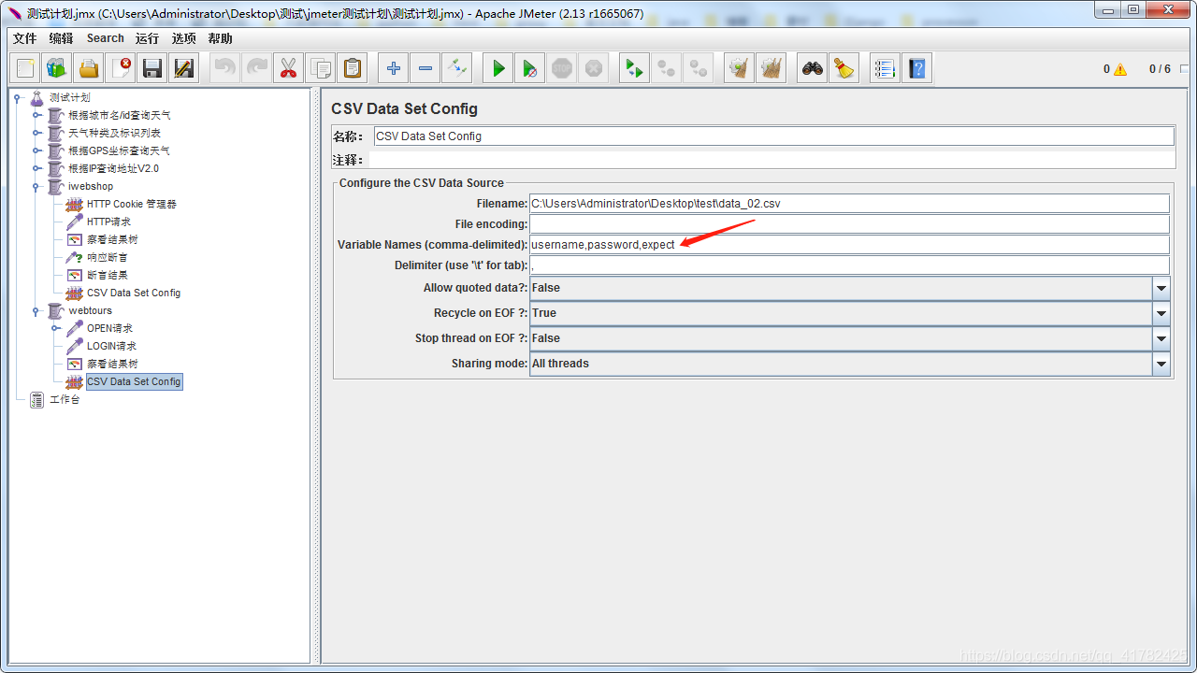Click the Variable Names input field
The width and height of the screenshot is (1197, 673).
[849, 245]
